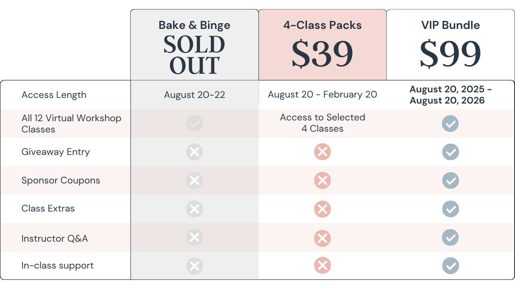
Task: Click Bake & Binge X for Giveaway Entry
Action: [194, 152]
